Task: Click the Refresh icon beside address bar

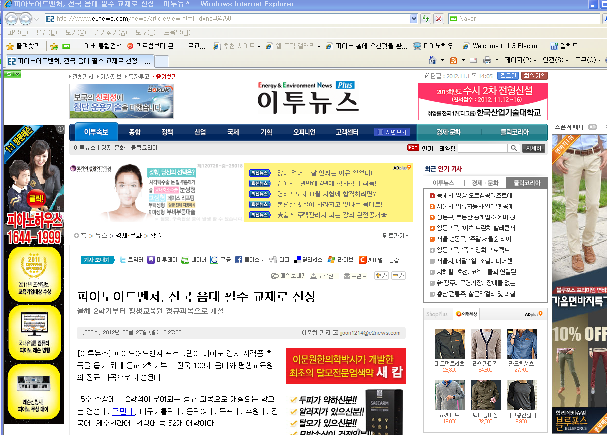Action: [426, 19]
